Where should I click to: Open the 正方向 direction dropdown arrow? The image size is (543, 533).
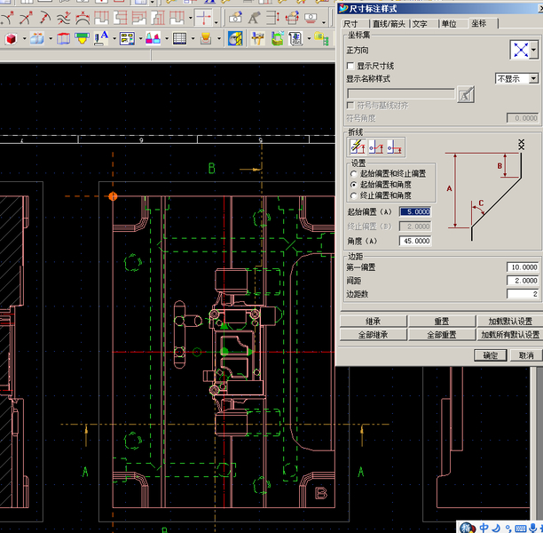tap(533, 51)
